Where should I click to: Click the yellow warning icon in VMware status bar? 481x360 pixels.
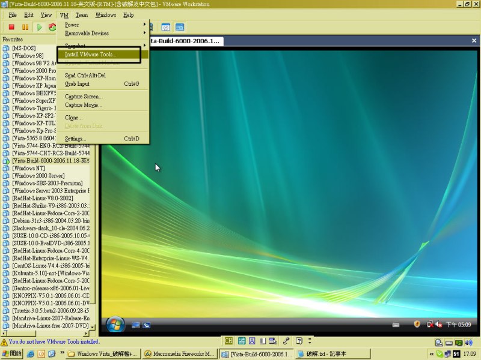(x=4, y=342)
